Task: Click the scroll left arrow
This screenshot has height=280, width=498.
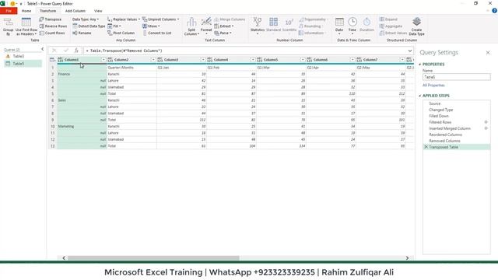Action: (64, 258)
